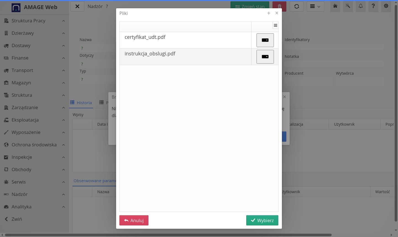
Task: Open Zarządzanie sidebar menu
Action: point(35,107)
